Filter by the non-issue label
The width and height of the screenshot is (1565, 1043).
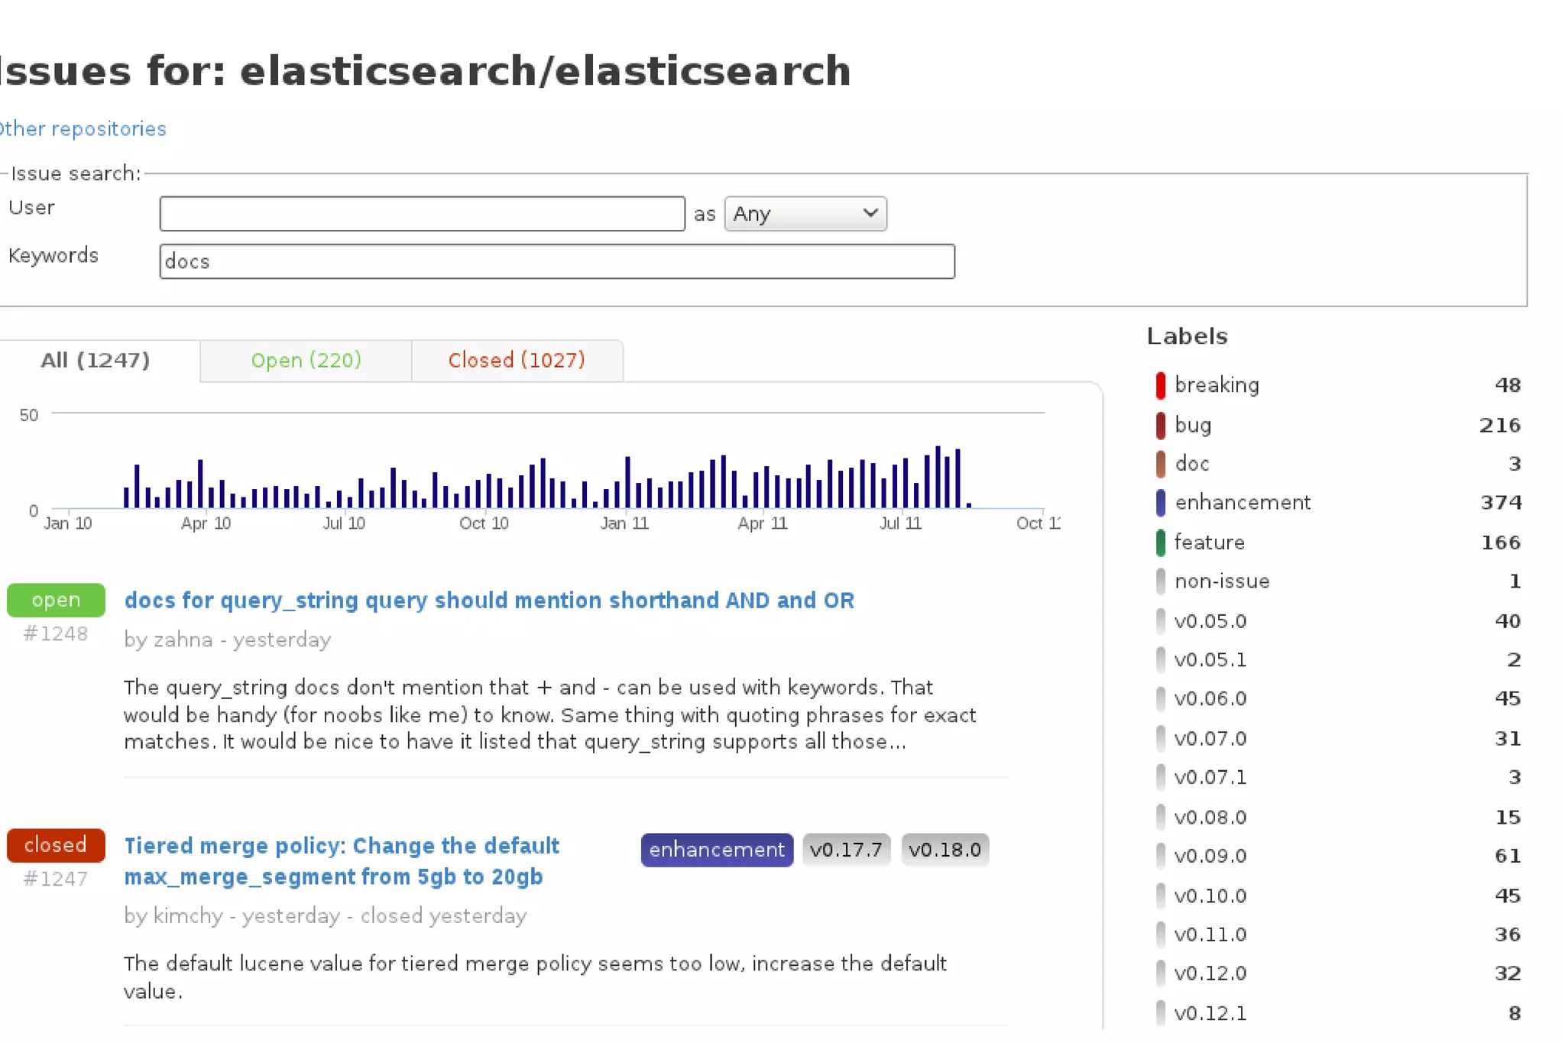(x=1221, y=581)
